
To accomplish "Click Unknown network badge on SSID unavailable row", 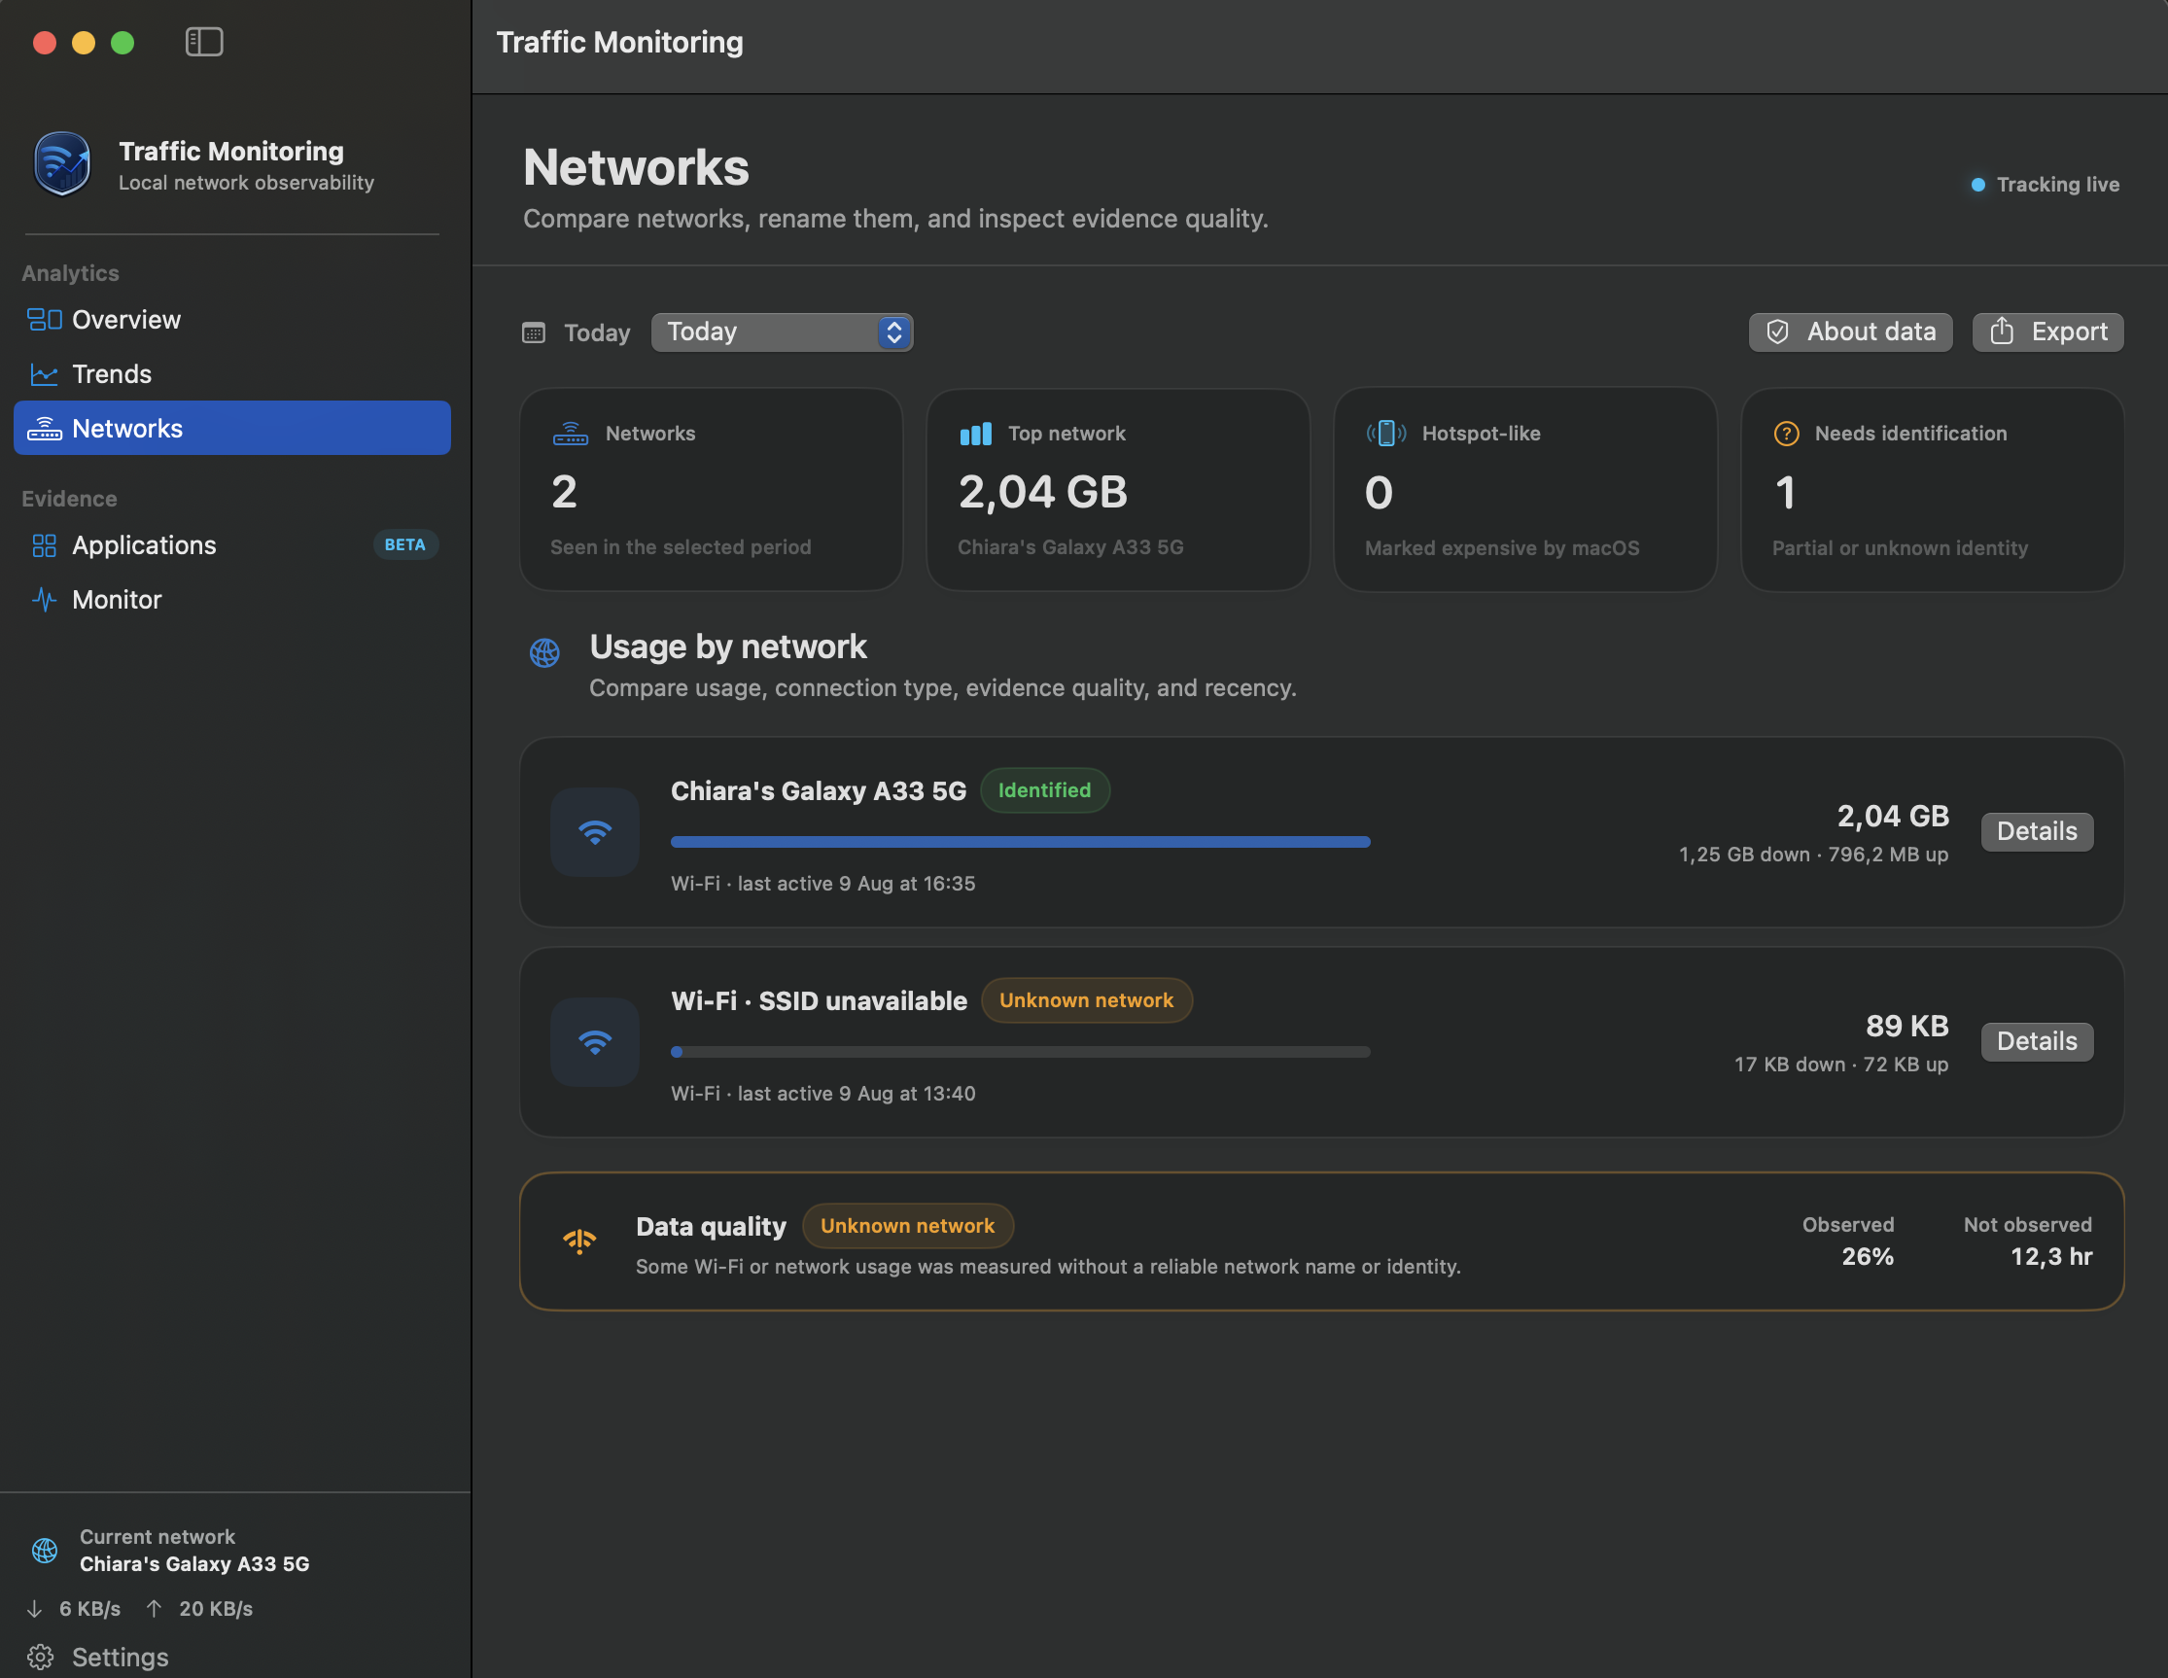I will (x=1086, y=999).
